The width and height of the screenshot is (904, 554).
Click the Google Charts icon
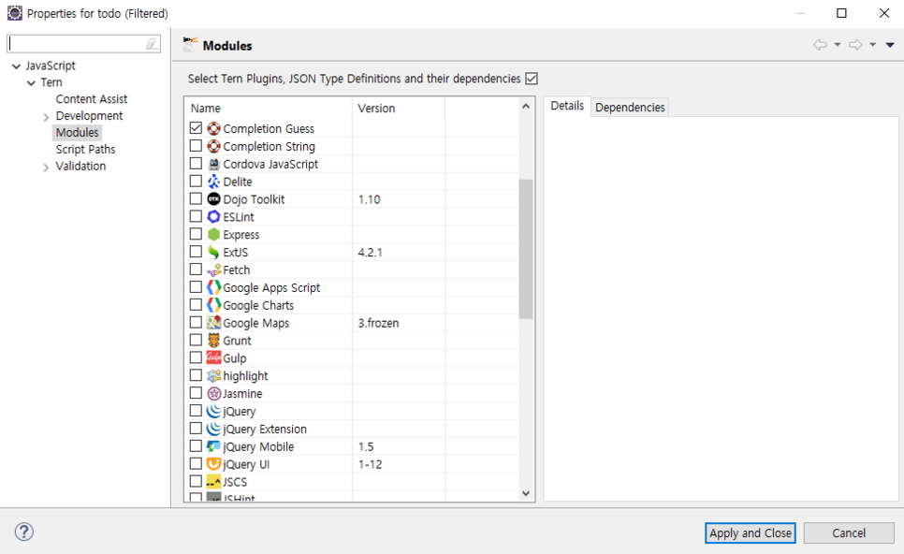click(214, 305)
